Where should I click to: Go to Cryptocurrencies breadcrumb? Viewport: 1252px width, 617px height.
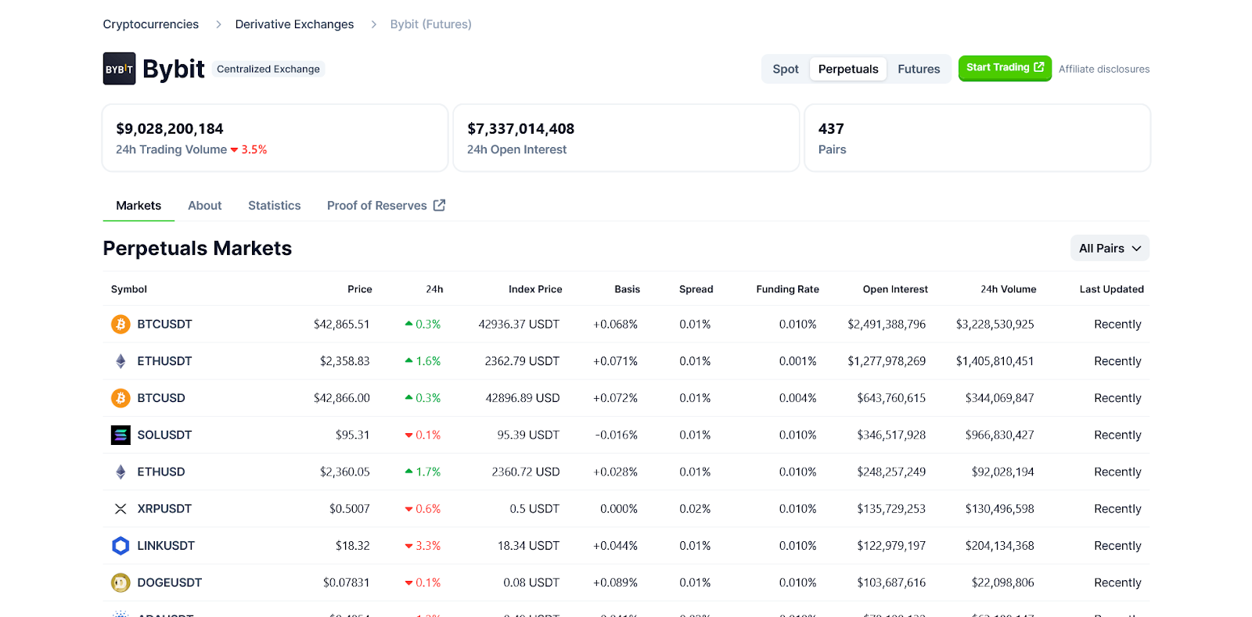151,24
